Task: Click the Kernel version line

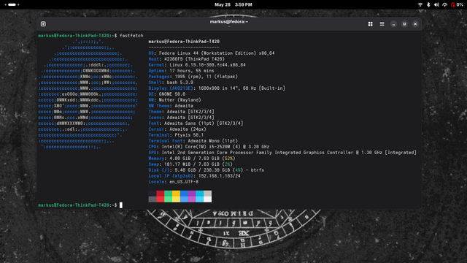Action: pyautogui.click(x=197, y=65)
